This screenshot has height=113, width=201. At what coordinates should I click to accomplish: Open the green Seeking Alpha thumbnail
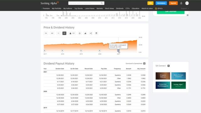[178, 85]
